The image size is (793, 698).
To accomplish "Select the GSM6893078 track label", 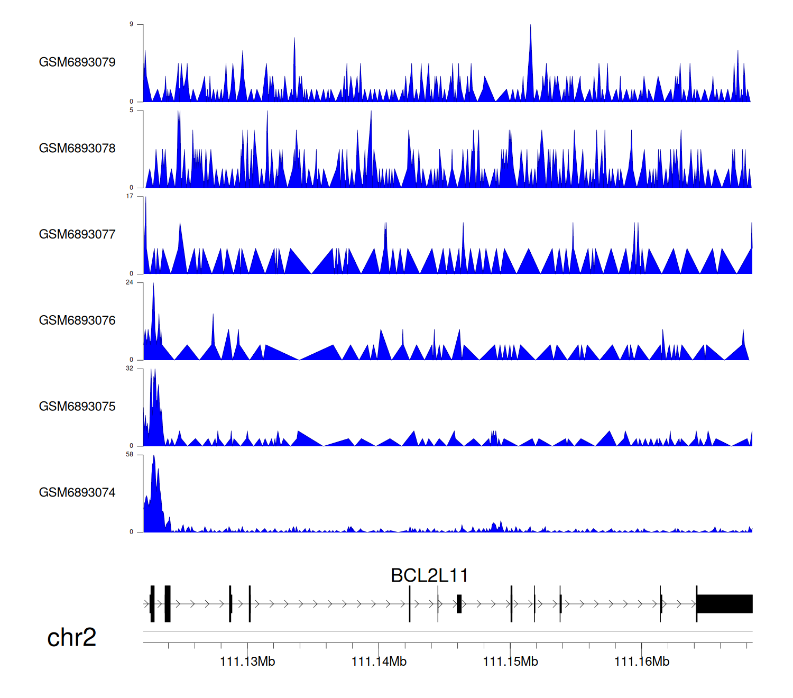I will coord(77,149).
